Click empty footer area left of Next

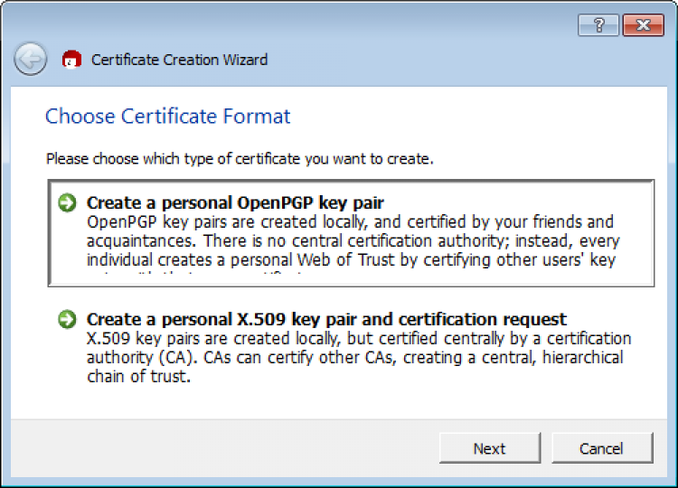[226, 448]
